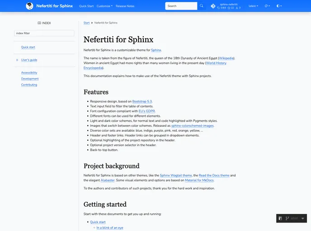Click the tag icon next to version 0.8.6

click(218, 8)
